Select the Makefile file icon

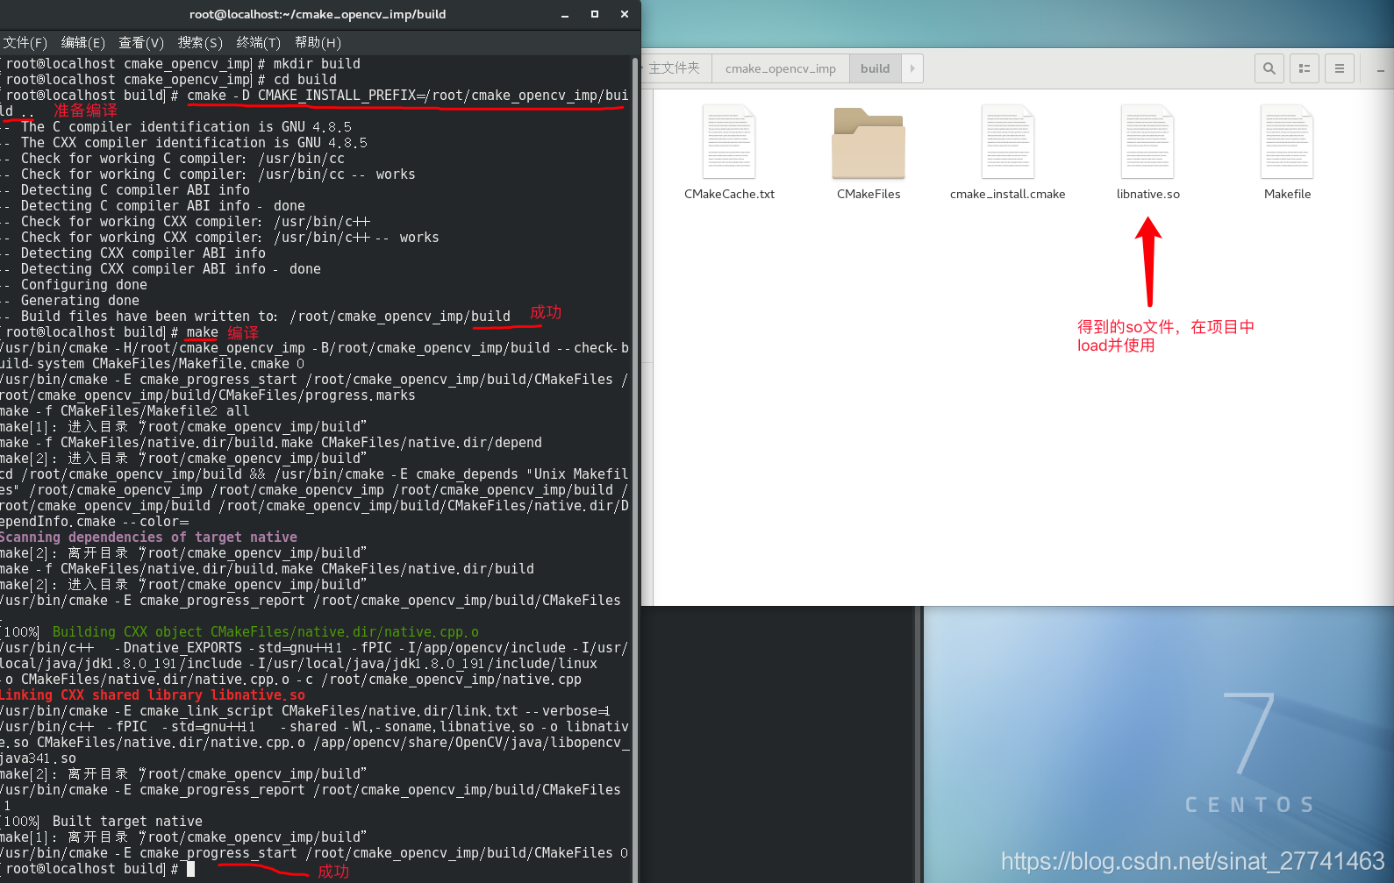(x=1287, y=142)
